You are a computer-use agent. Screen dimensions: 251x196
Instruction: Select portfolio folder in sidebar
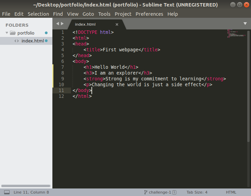click(x=26, y=33)
